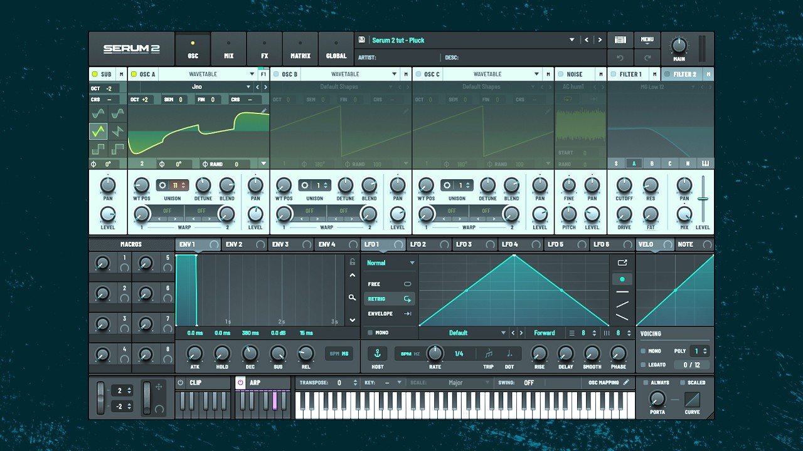Undo the last change with the undo arrow
The height and width of the screenshot is (451, 803).
click(x=620, y=58)
